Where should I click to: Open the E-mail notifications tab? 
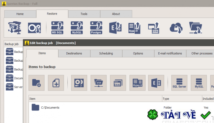point(170,53)
